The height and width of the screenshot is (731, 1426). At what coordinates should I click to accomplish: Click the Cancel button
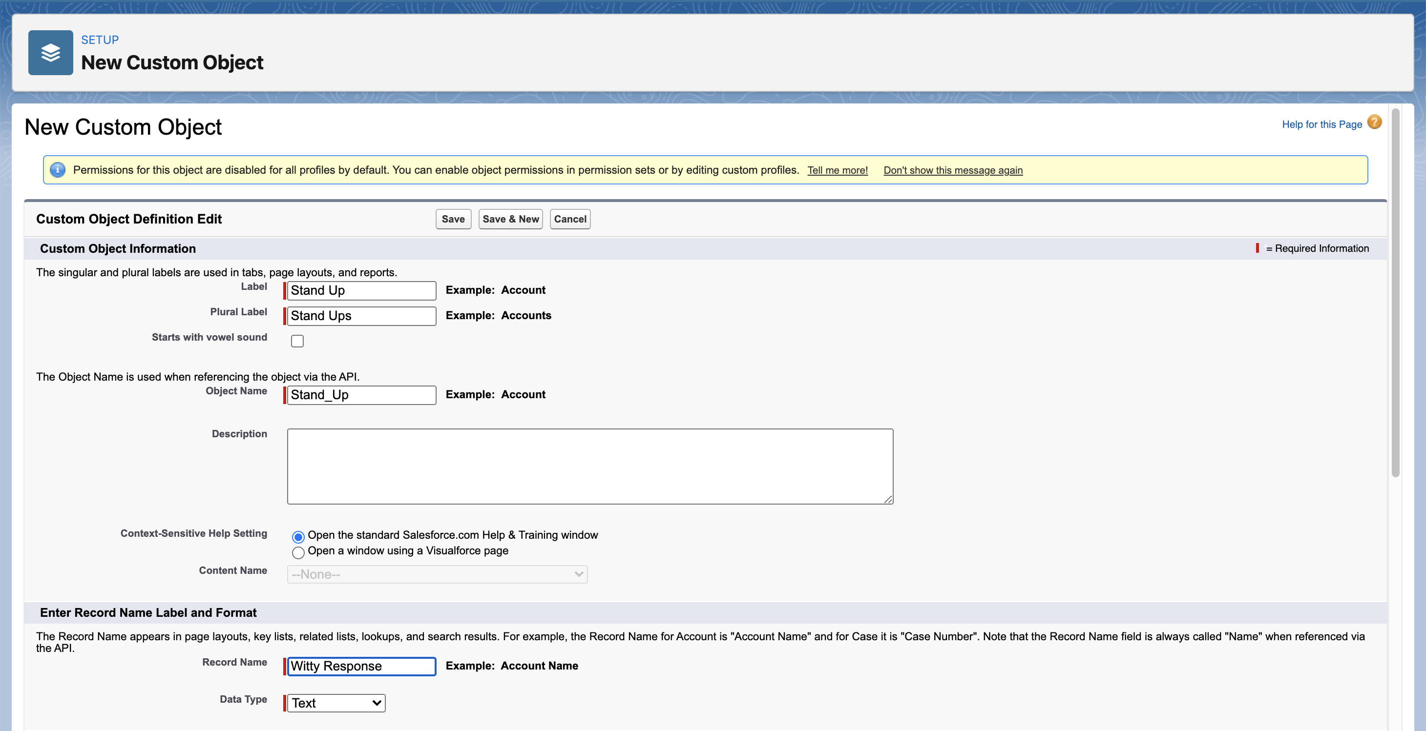pyautogui.click(x=569, y=219)
